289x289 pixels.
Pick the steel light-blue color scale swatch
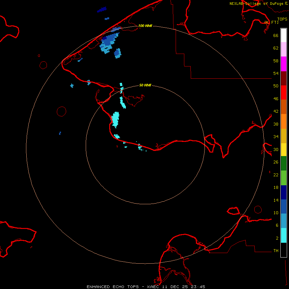(284, 221)
